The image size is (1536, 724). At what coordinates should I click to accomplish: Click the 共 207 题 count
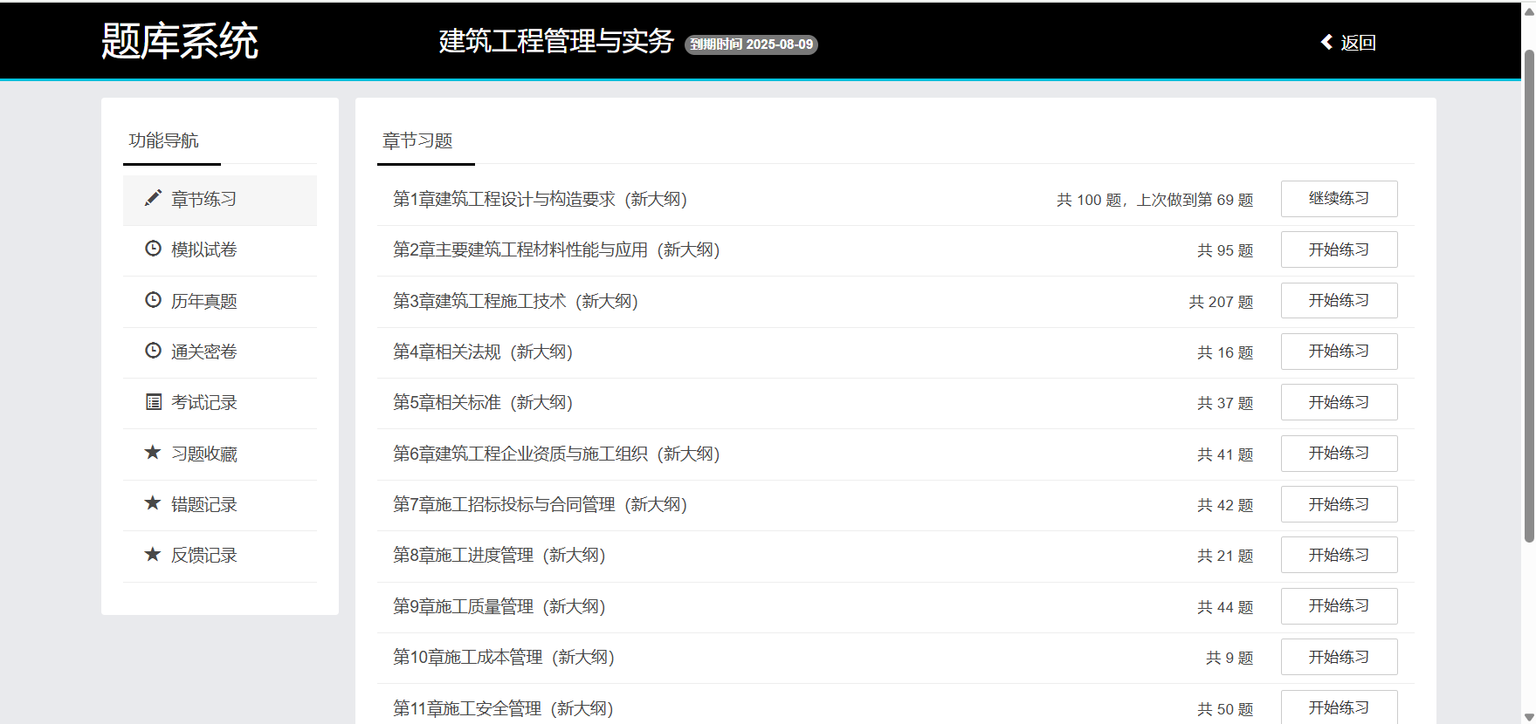[x=1221, y=302]
